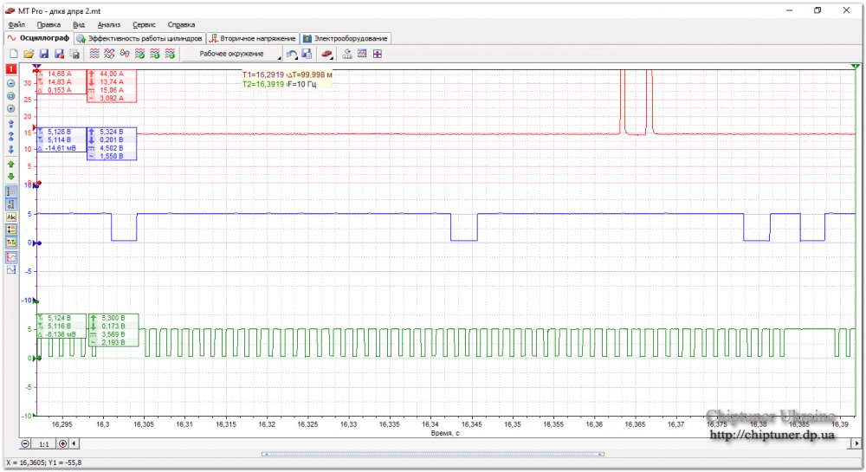Open the Сервис menu
866x472 pixels.
144,25
